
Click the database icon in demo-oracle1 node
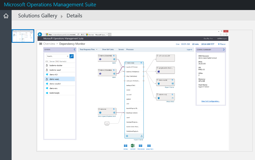[x=159, y=84]
